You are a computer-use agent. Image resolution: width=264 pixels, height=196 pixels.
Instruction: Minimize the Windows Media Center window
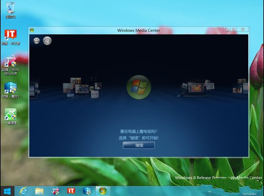click(x=227, y=29)
